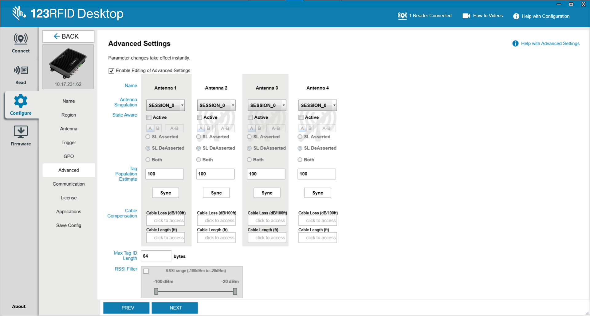Open Antenna 4 SESSION_0 dropdown
The width and height of the screenshot is (590, 316).
[317, 105]
